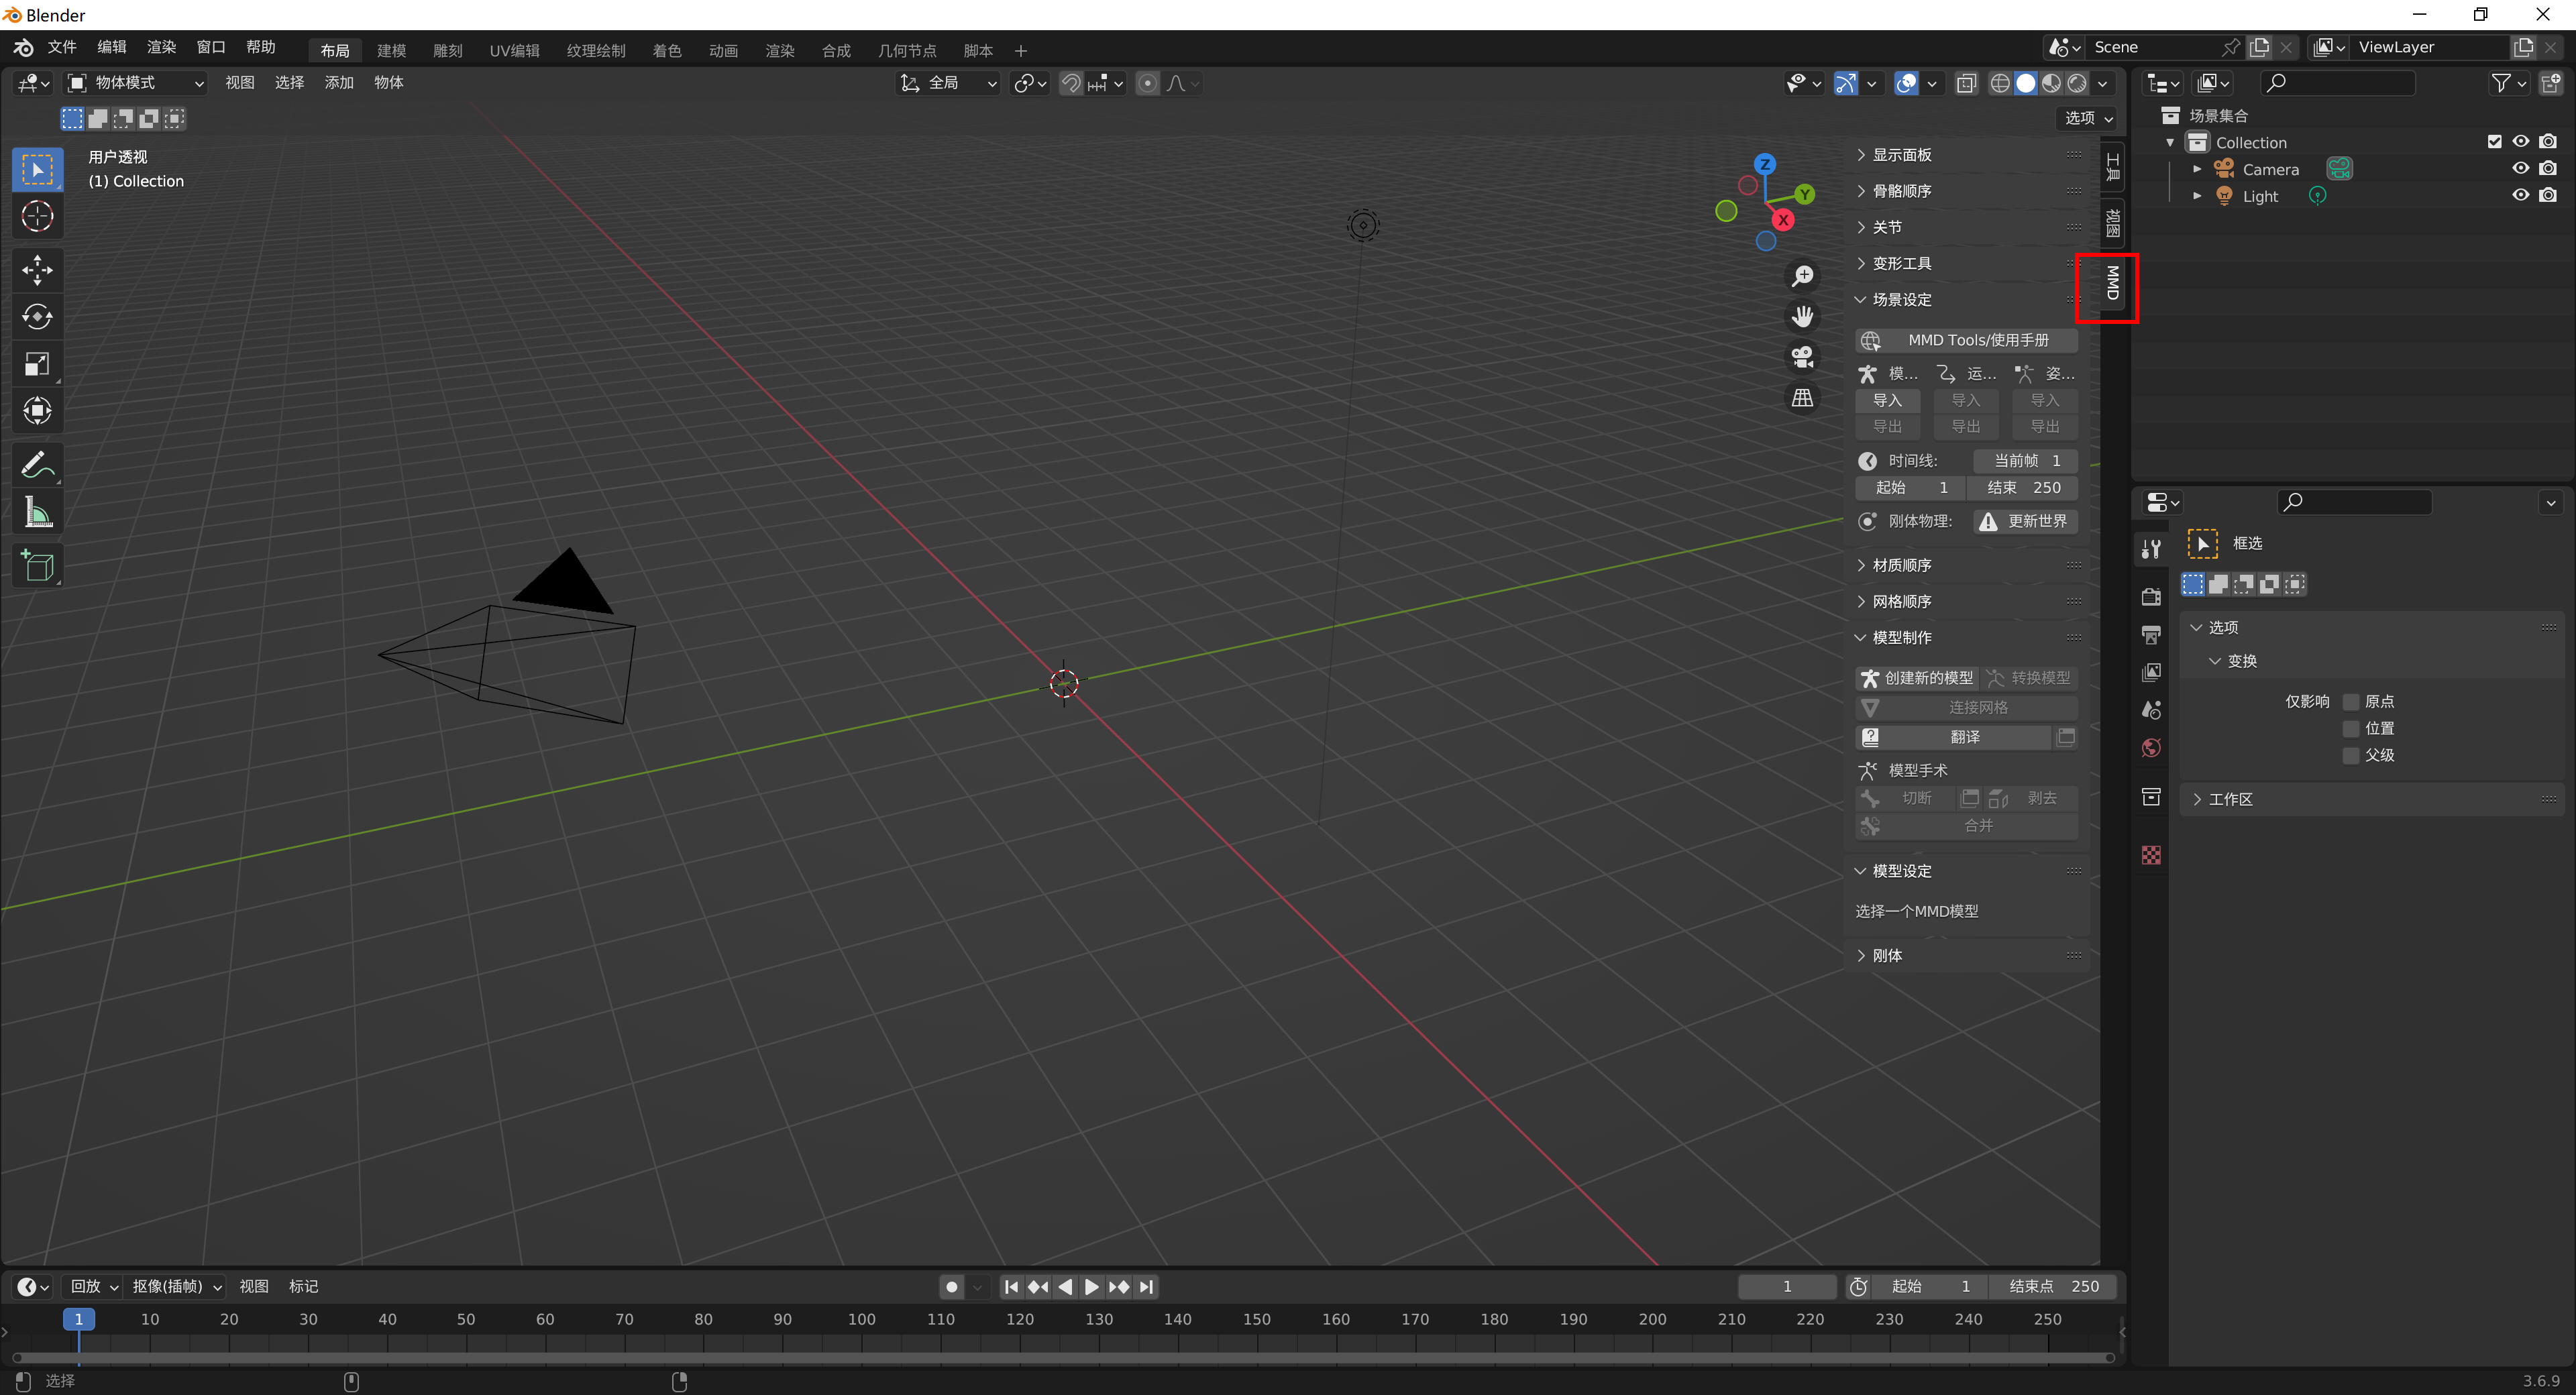This screenshot has height=1395, width=2576.
Task: Click the 创建新的模型 button
Action: pyautogui.click(x=1917, y=677)
